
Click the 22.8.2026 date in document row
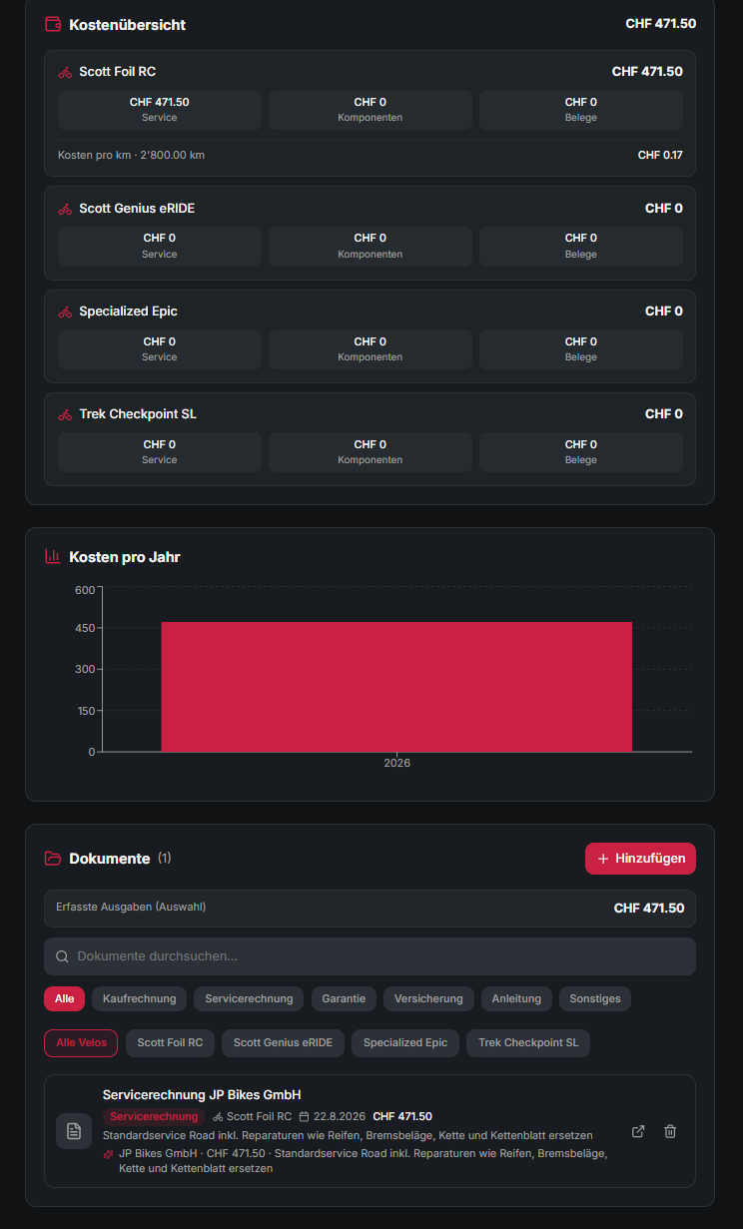tap(340, 1116)
